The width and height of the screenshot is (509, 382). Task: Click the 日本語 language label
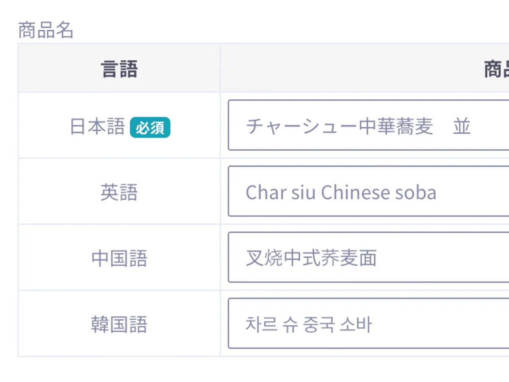click(97, 126)
